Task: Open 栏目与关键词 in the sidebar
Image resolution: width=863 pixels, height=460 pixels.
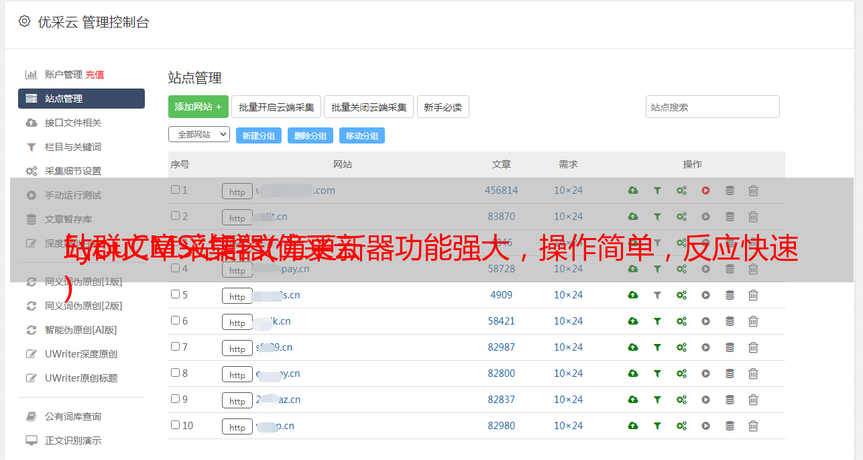Action: point(73,147)
